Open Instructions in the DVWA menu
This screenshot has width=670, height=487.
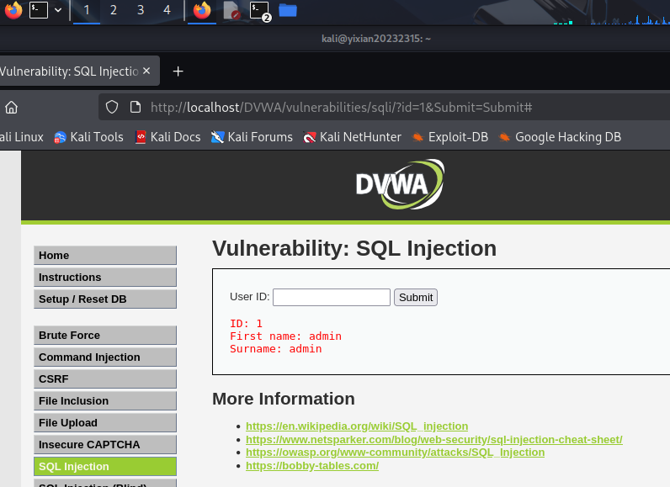click(x=105, y=277)
